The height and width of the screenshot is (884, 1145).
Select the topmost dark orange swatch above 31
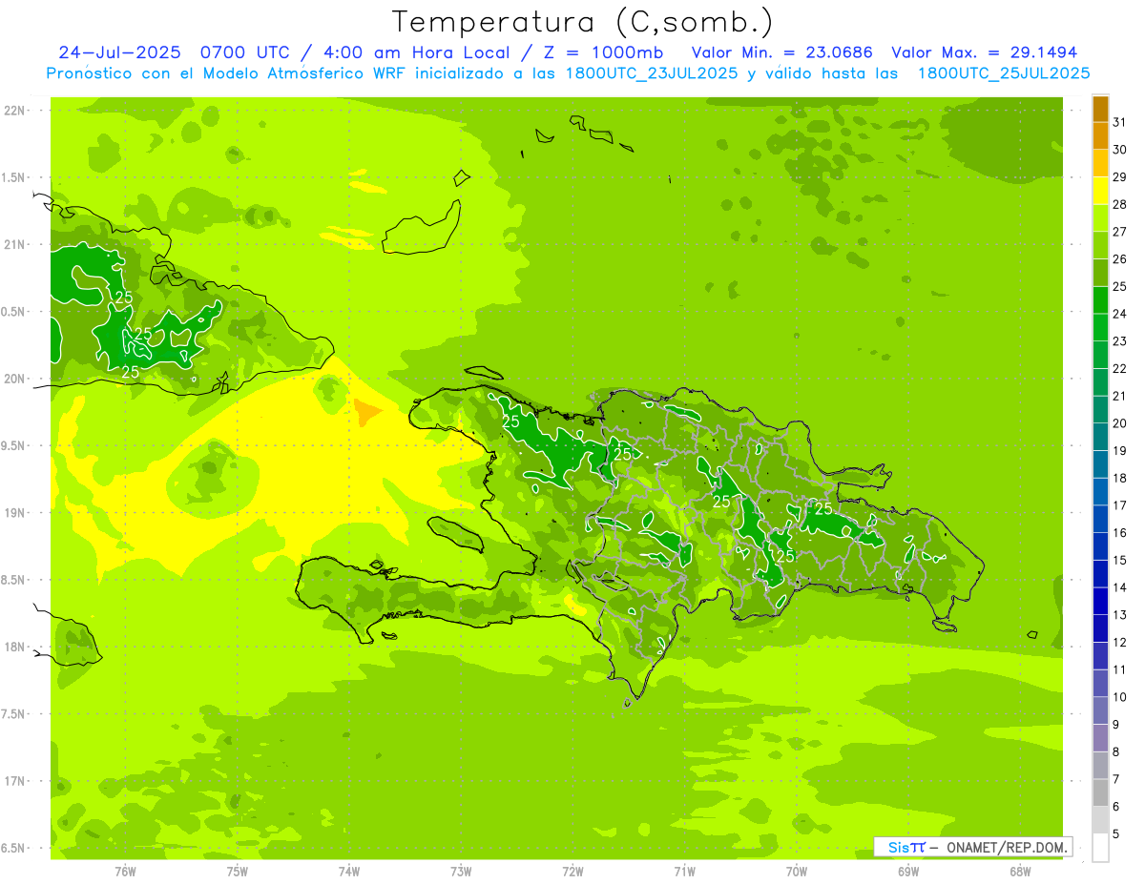1100,108
